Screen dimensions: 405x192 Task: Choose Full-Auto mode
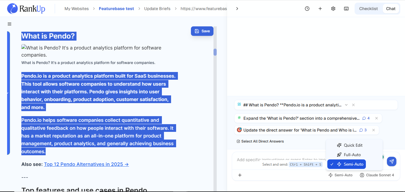(x=349, y=155)
